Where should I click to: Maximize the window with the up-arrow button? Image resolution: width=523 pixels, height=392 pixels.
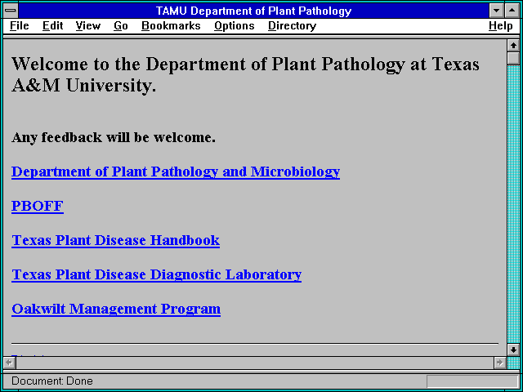click(512, 11)
